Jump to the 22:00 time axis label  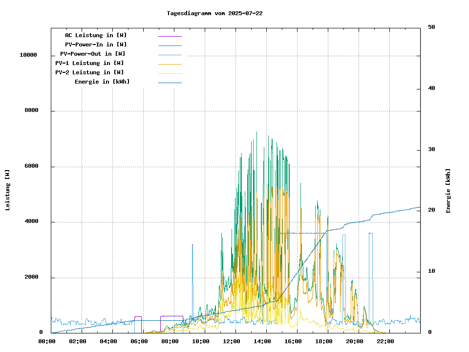point(385,341)
